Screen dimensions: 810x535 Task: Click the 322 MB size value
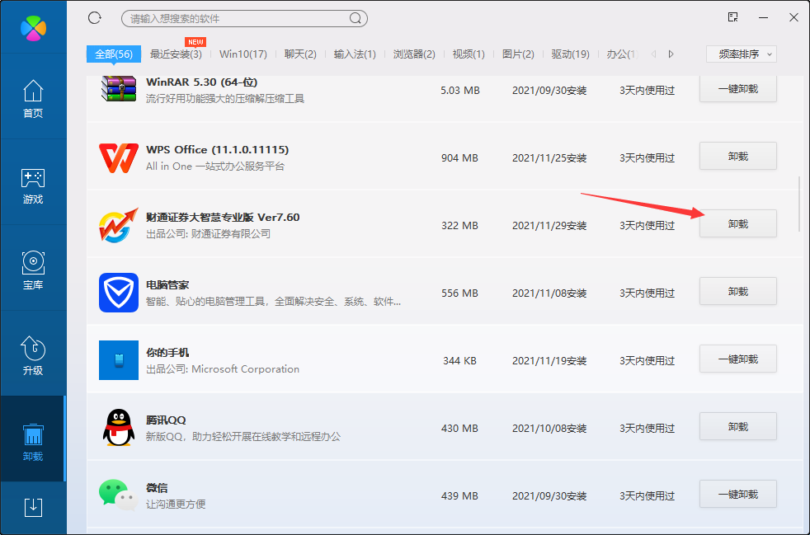(x=459, y=226)
